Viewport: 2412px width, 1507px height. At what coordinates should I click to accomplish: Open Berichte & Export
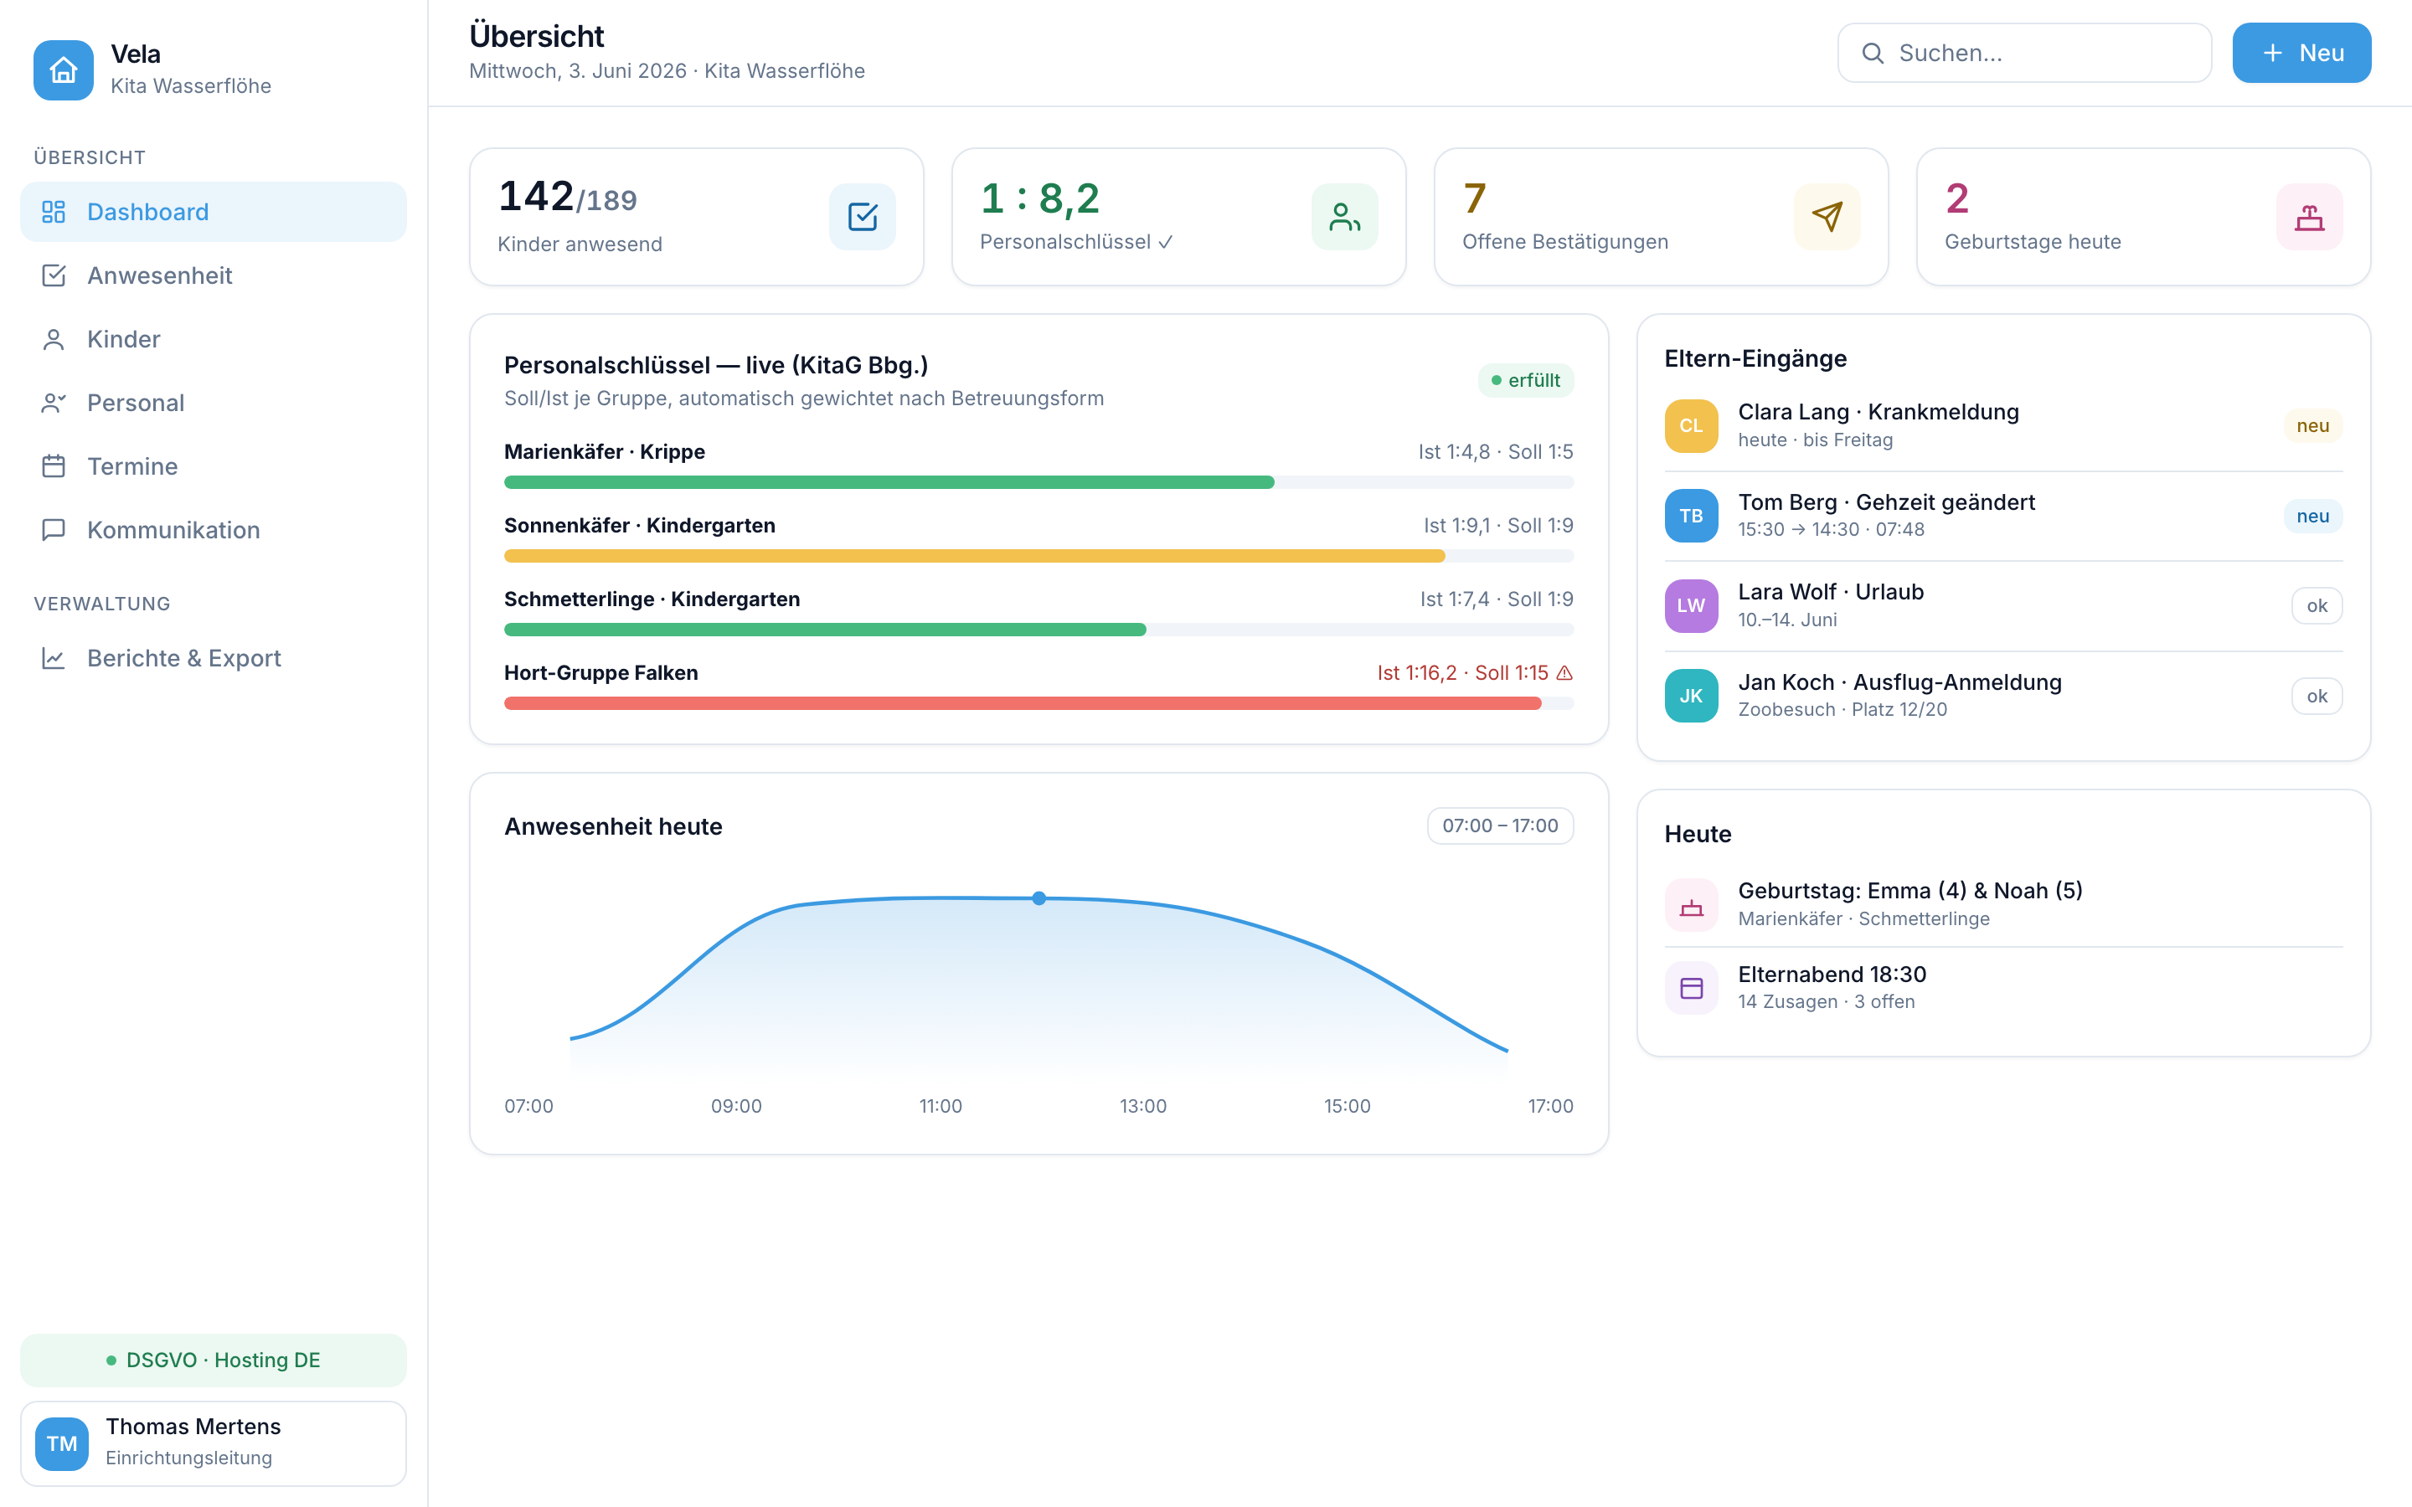pos(214,658)
